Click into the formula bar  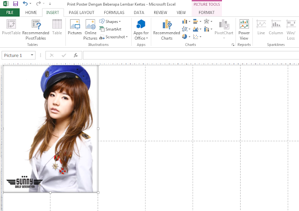[x=191, y=55]
